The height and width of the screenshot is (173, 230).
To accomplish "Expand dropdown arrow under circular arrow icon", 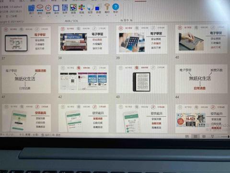I will coord(48,16).
